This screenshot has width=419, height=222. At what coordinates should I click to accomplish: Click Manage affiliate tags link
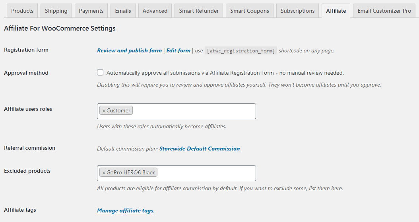(125, 210)
